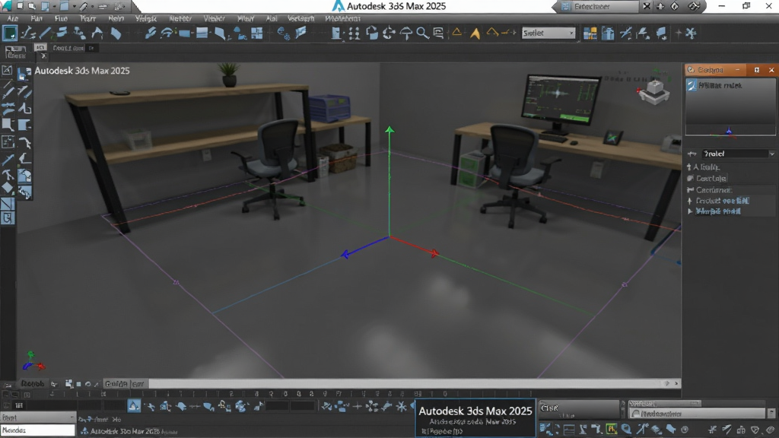
Task: Open the Snilet dropdown in main toolbar
Action: 548,33
